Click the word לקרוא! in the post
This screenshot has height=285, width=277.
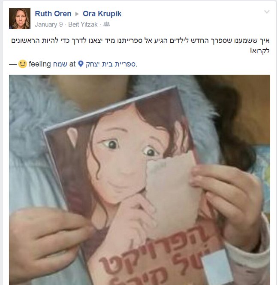coord(260,51)
